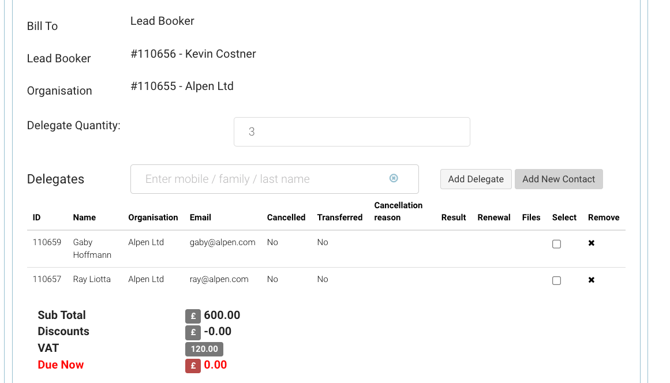Click the VAT 120.00 badge
670x383 pixels.
click(204, 349)
